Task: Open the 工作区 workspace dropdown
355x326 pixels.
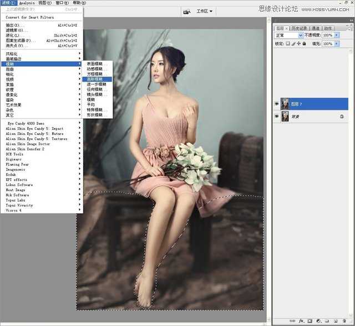Action: [205, 11]
